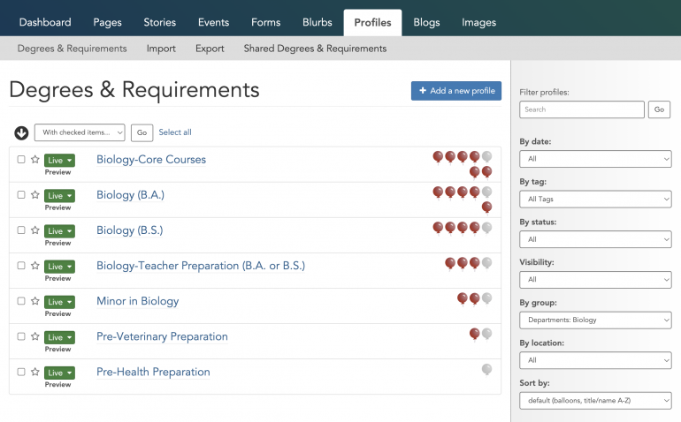Check the Pre-Health Preparation checkbox
This screenshot has width=681, height=422.
pyautogui.click(x=21, y=372)
